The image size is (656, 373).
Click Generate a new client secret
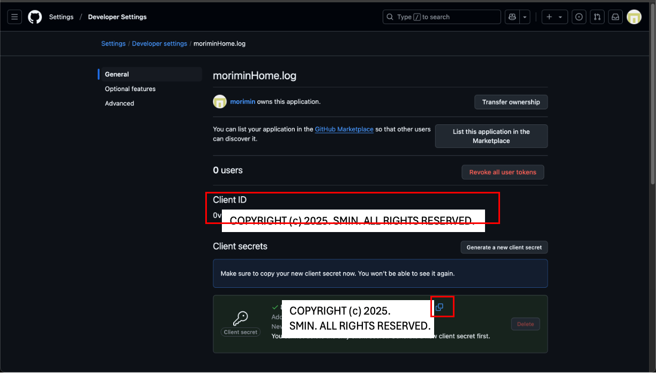point(504,247)
